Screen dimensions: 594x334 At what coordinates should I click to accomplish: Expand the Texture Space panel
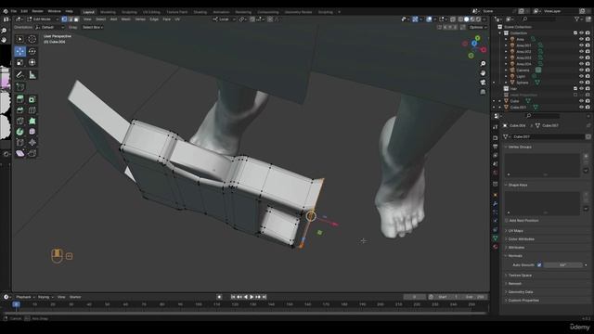pos(520,276)
